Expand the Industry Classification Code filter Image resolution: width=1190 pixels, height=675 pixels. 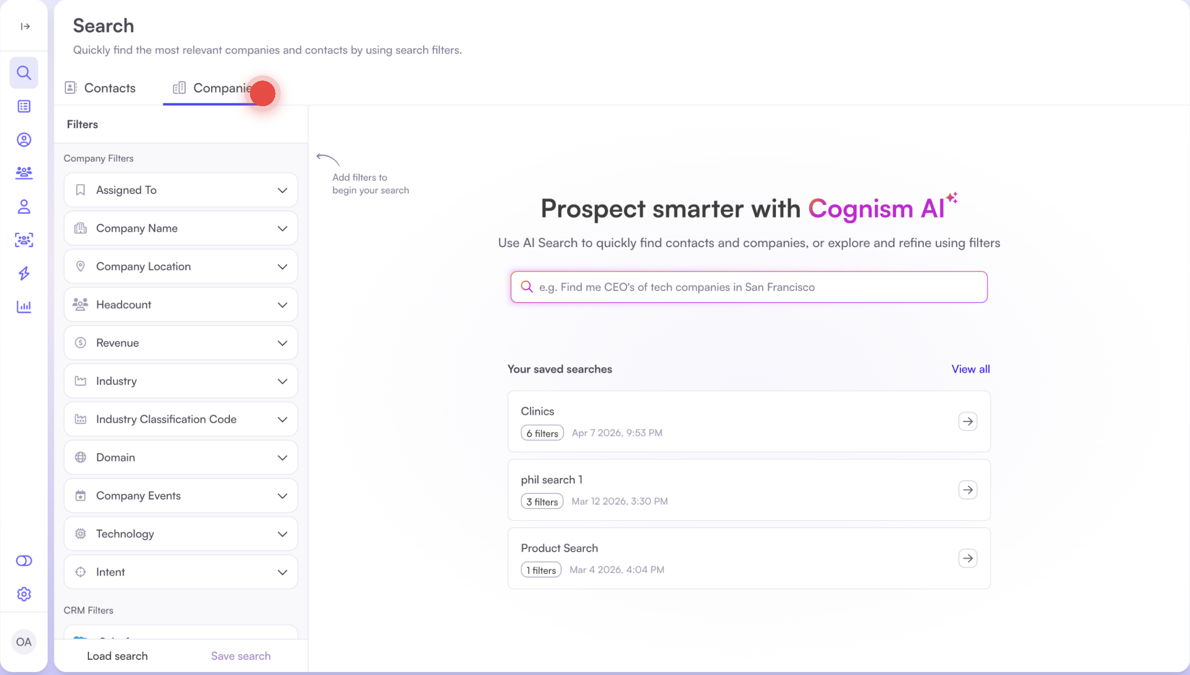[181, 419]
